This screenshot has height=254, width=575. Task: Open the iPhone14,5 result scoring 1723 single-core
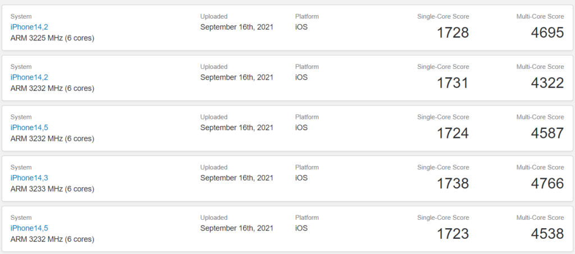tap(29, 228)
